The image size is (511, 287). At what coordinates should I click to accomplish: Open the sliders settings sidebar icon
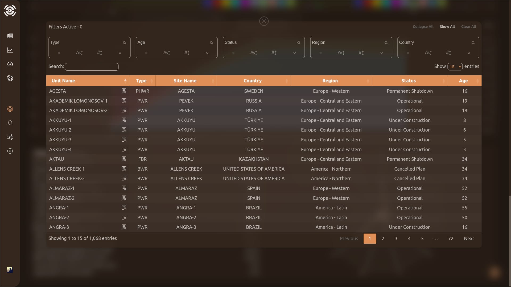point(10,137)
